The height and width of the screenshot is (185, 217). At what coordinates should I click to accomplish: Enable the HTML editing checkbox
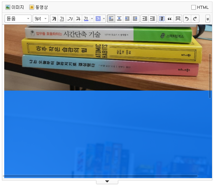point(194,7)
